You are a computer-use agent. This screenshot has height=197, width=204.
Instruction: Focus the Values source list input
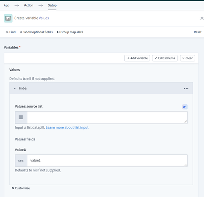click(107, 117)
